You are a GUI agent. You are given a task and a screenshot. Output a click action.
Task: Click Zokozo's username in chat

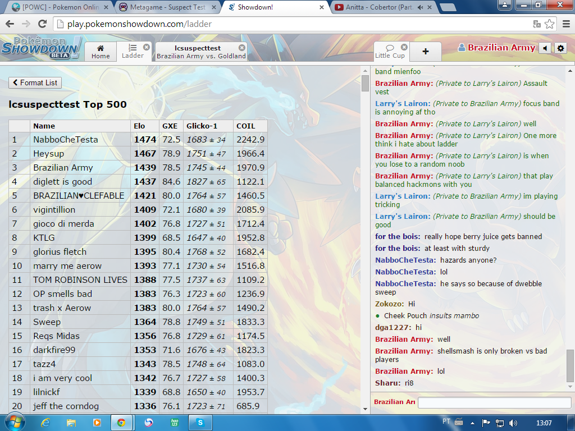tap(390, 304)
